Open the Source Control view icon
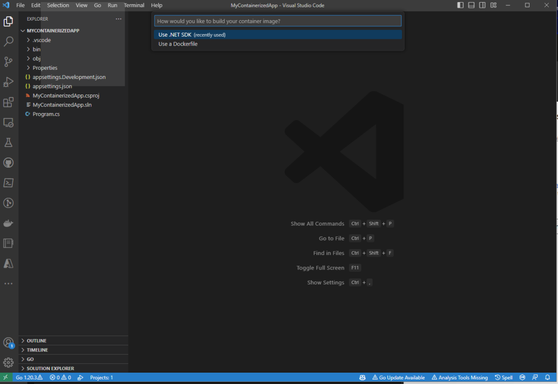 tap(8, 61)
